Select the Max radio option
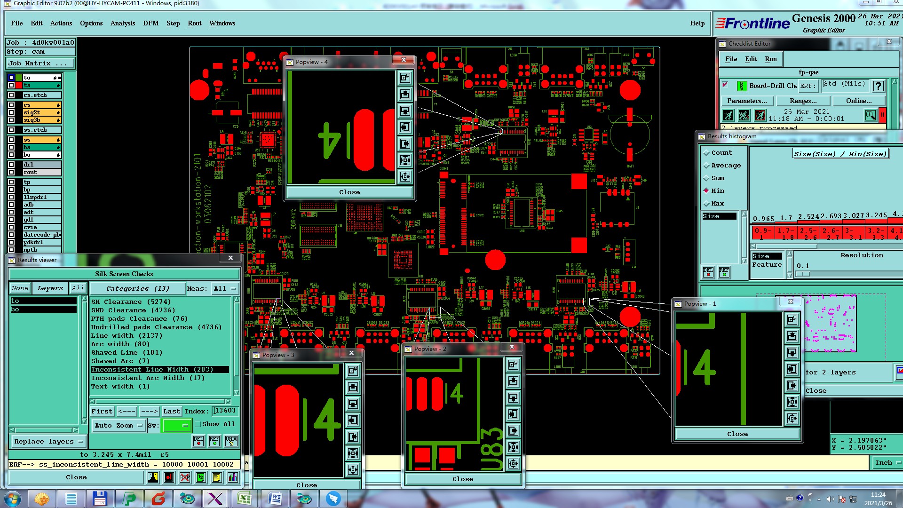The width and height of the screenshot is (903, 508). point(706,204)
